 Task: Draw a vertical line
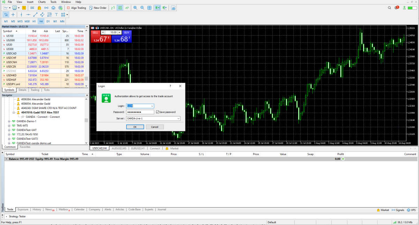(21, 15)
